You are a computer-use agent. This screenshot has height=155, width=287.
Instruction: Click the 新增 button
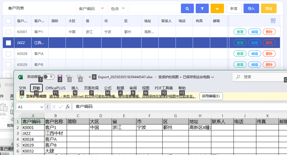pos(234,9)
